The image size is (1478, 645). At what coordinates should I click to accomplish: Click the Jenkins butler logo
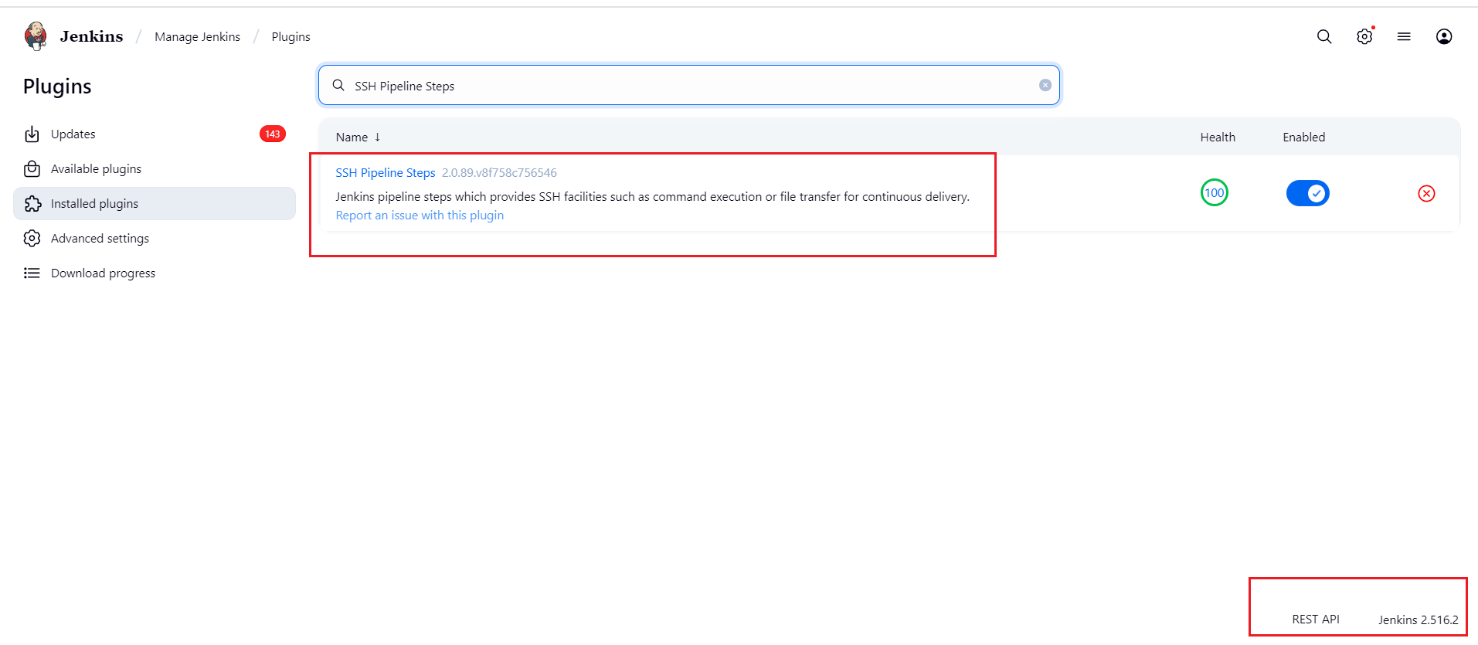[36, 36]
